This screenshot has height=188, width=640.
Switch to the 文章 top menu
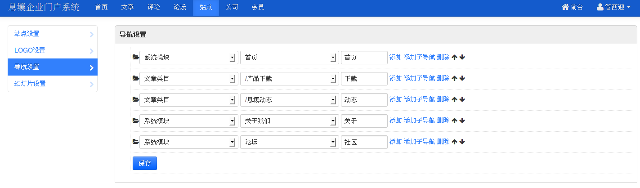point(127,7)
